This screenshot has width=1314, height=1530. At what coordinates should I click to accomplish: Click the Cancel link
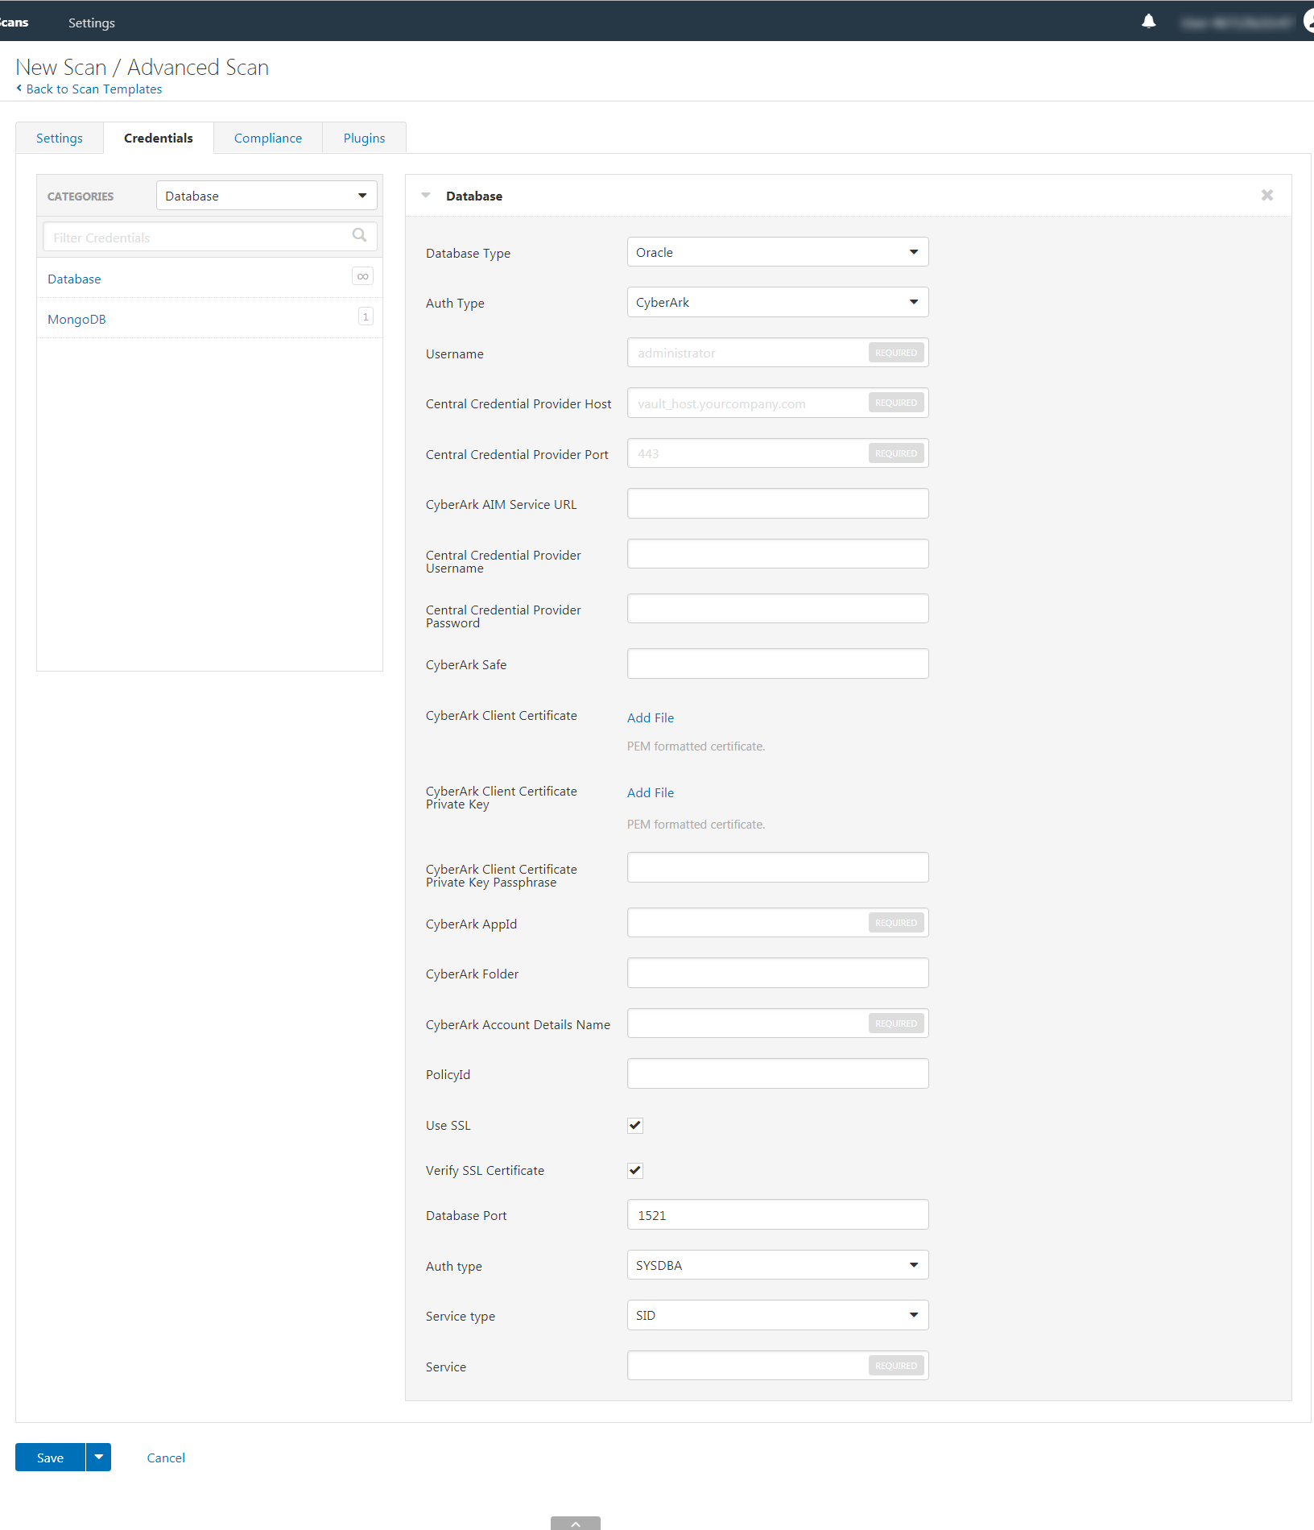(166, 1458)
